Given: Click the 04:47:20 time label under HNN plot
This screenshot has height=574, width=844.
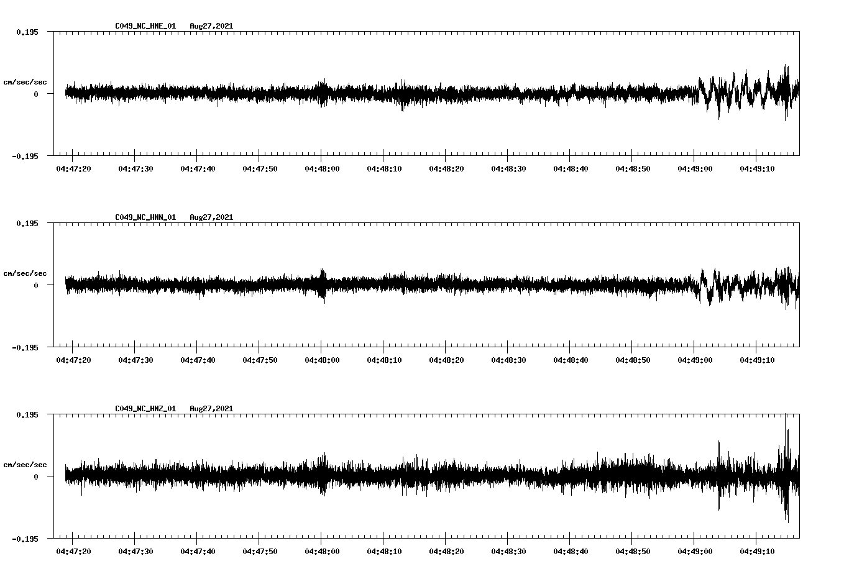Looking at the screenshot, I should [73, 360].
